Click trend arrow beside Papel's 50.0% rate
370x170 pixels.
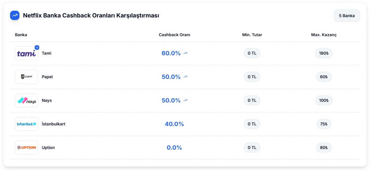click(x=185, y=77)
